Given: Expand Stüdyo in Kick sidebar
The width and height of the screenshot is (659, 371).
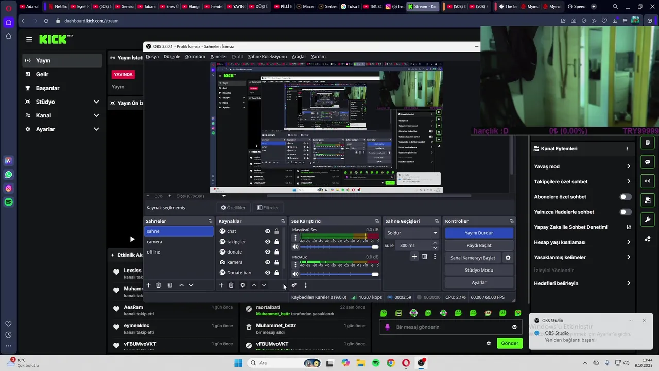Looking at the screenshot, I should click(96, 102).
